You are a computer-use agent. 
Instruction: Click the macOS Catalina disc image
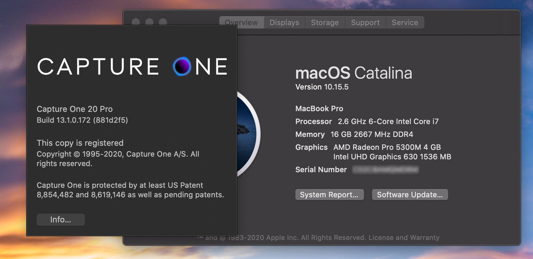coord(249,134)
